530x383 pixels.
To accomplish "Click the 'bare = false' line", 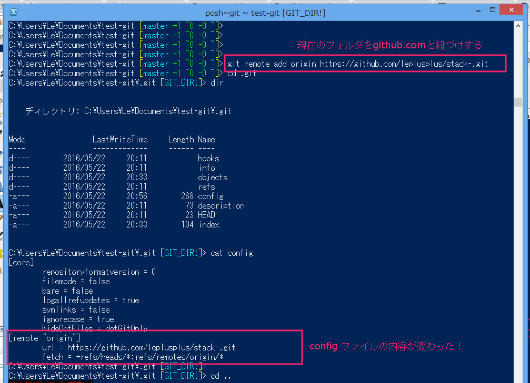I will (x=67, y=291).
